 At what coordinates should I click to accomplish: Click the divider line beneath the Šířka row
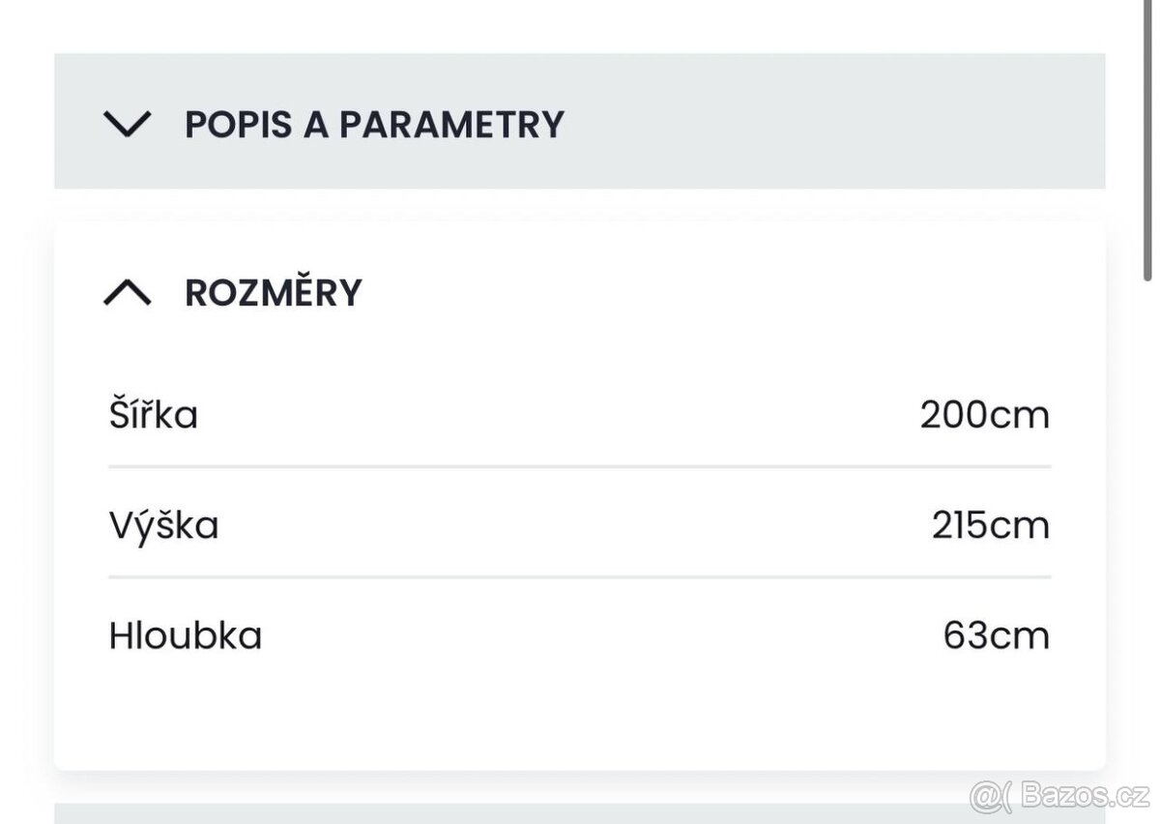[x=580, y=466]
